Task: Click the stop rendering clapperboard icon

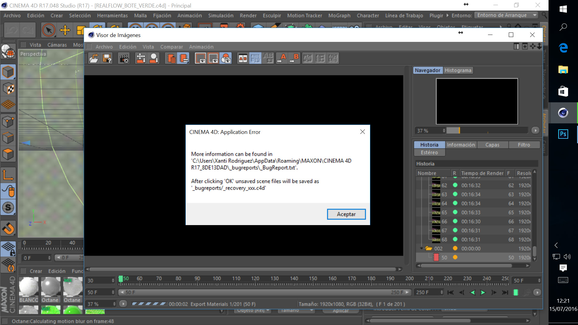Action: tap(124, 58)
